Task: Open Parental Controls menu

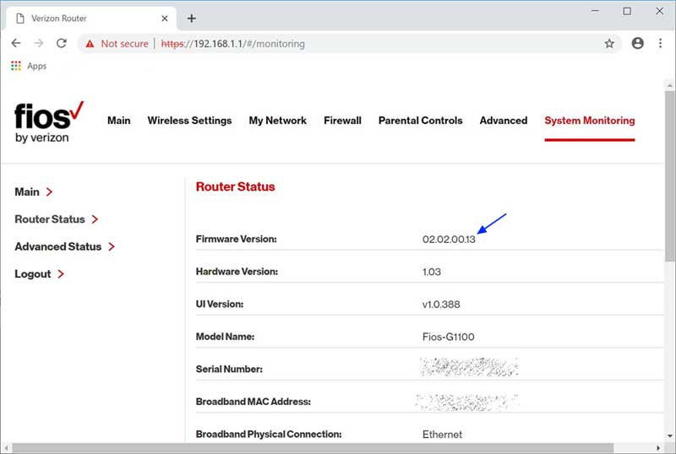Action: [420, 121]
